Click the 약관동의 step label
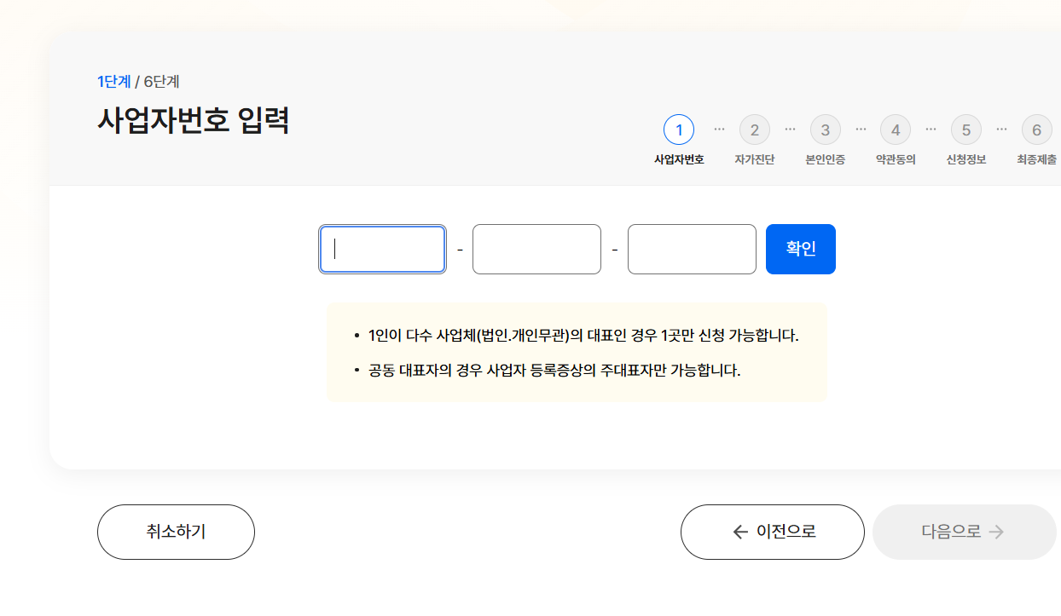Image resolution: width=1061 pixels, height=616 pixels. [x=896, y=159]
